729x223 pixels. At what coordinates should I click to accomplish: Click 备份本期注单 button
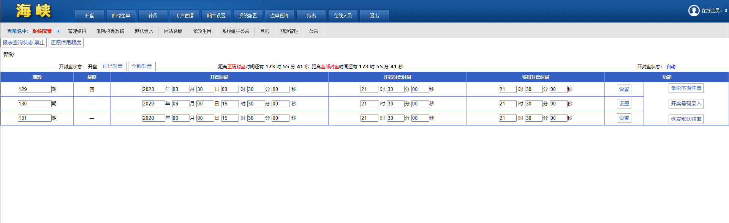[x=686, y=88]
